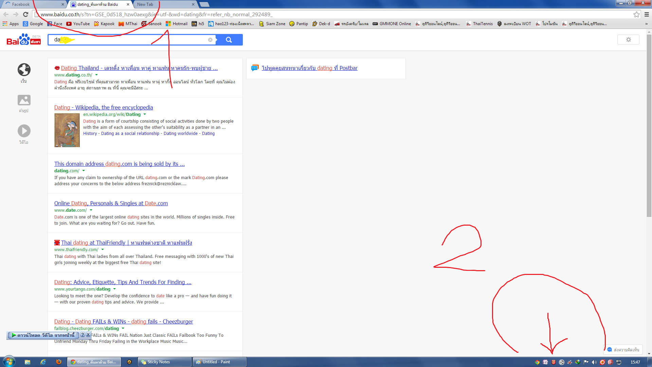Open Online Dating at Date.com link

[111, 203]
